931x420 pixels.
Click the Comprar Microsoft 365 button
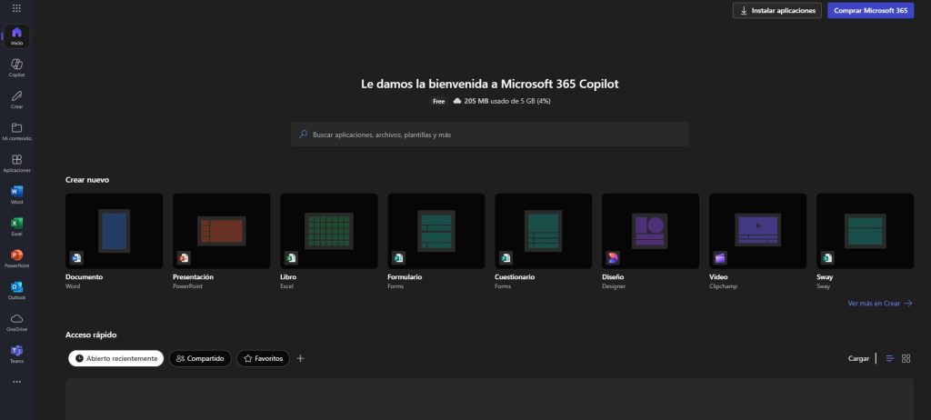point(870,10)
